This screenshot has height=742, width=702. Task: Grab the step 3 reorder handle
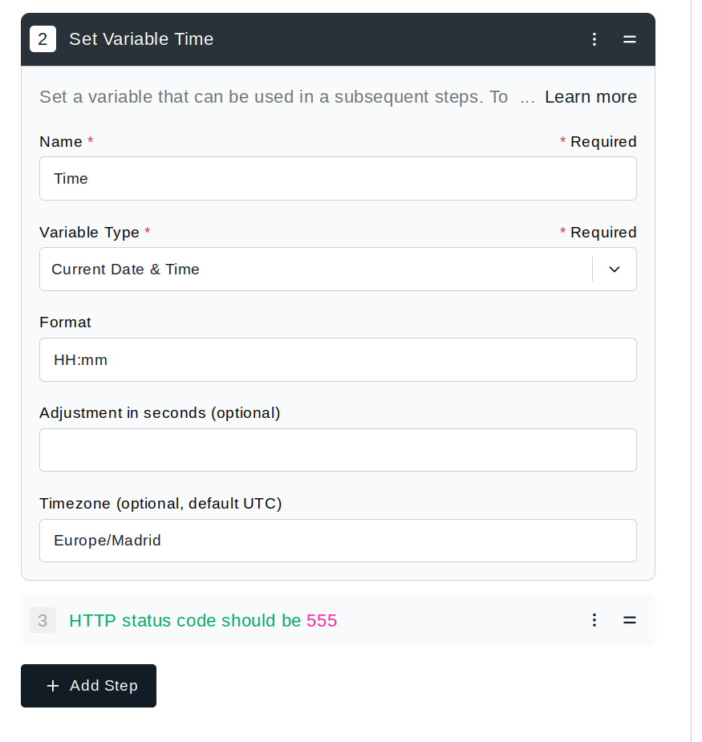point(629,620)
